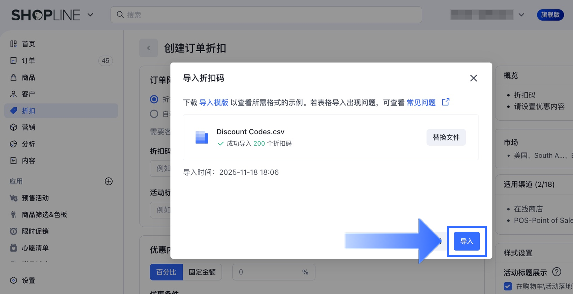Click the 请设置优惠内容 overview entry

(x=539, y=107)
